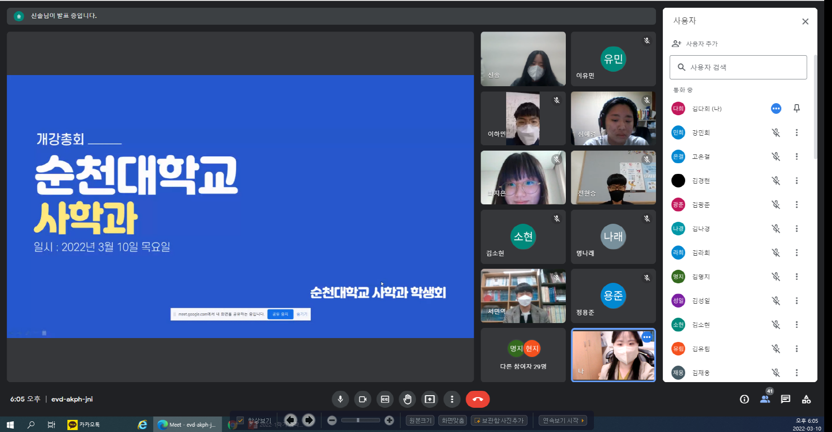
Task: Click the 화면맞춤 button
Action: coord(453,420)
